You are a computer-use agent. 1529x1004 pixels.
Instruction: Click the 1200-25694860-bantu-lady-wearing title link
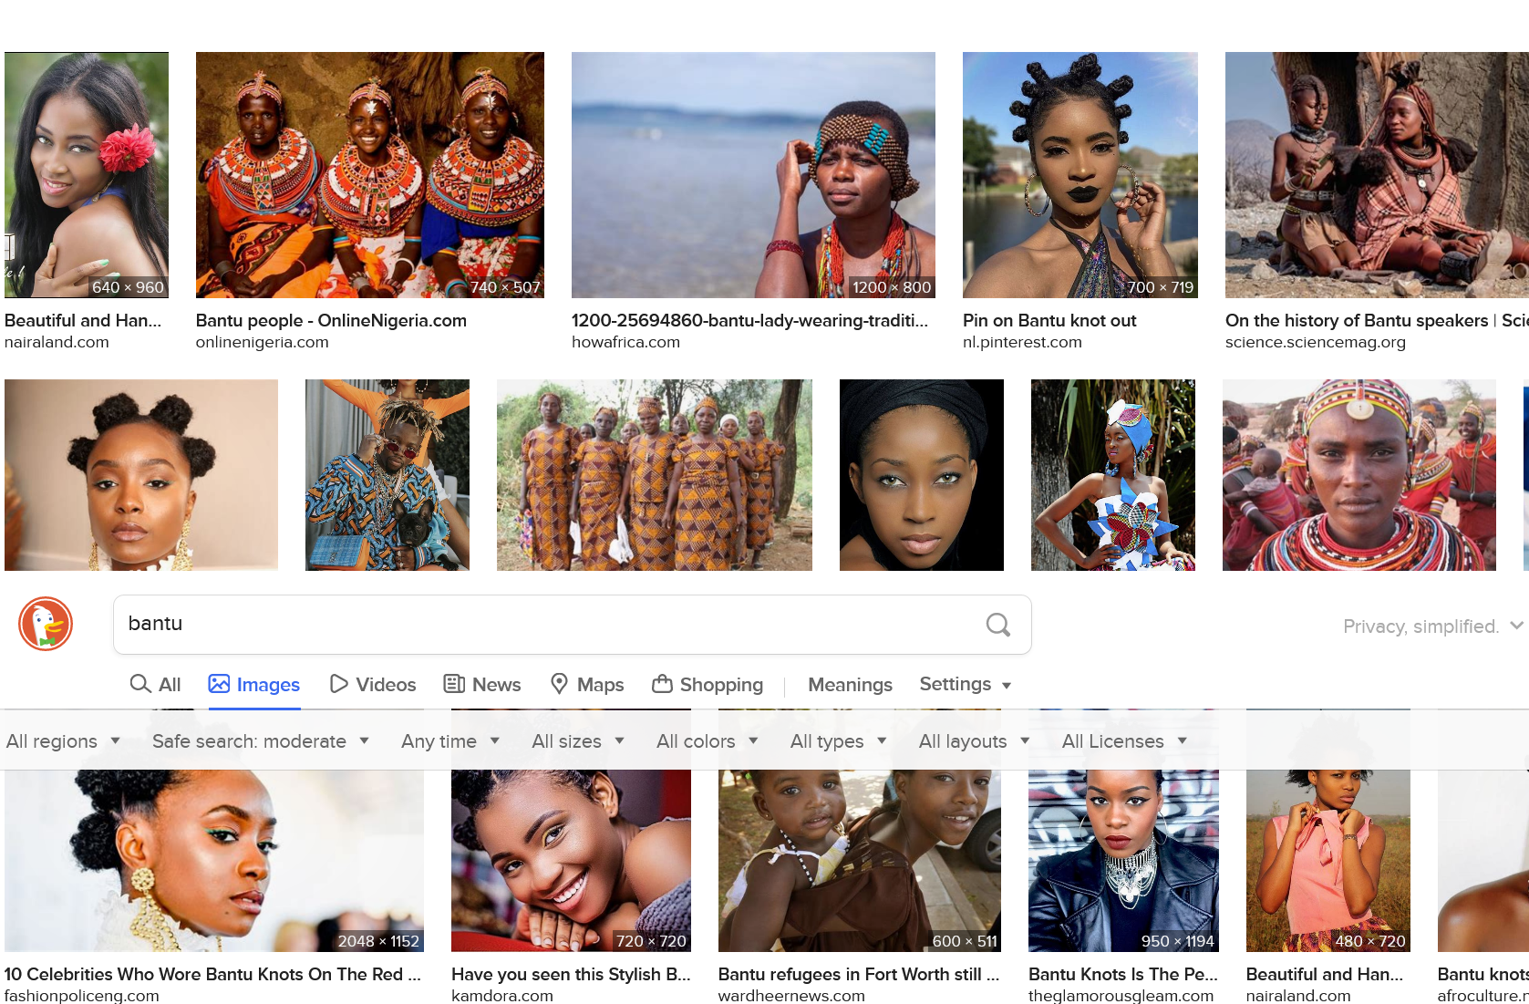[x=749, y=320]
